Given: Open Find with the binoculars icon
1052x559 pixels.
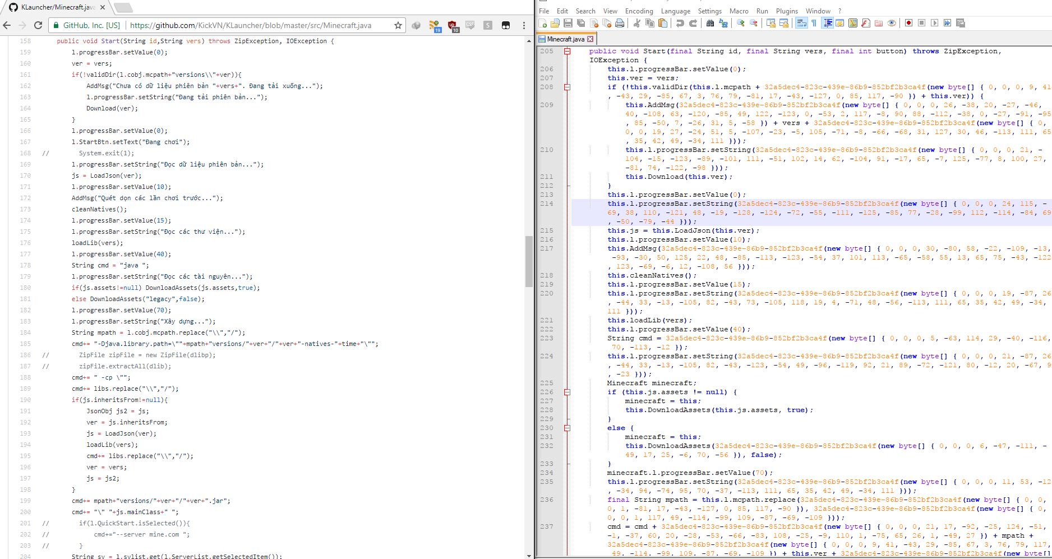Looking at the screenshot, I should (710, 23).
